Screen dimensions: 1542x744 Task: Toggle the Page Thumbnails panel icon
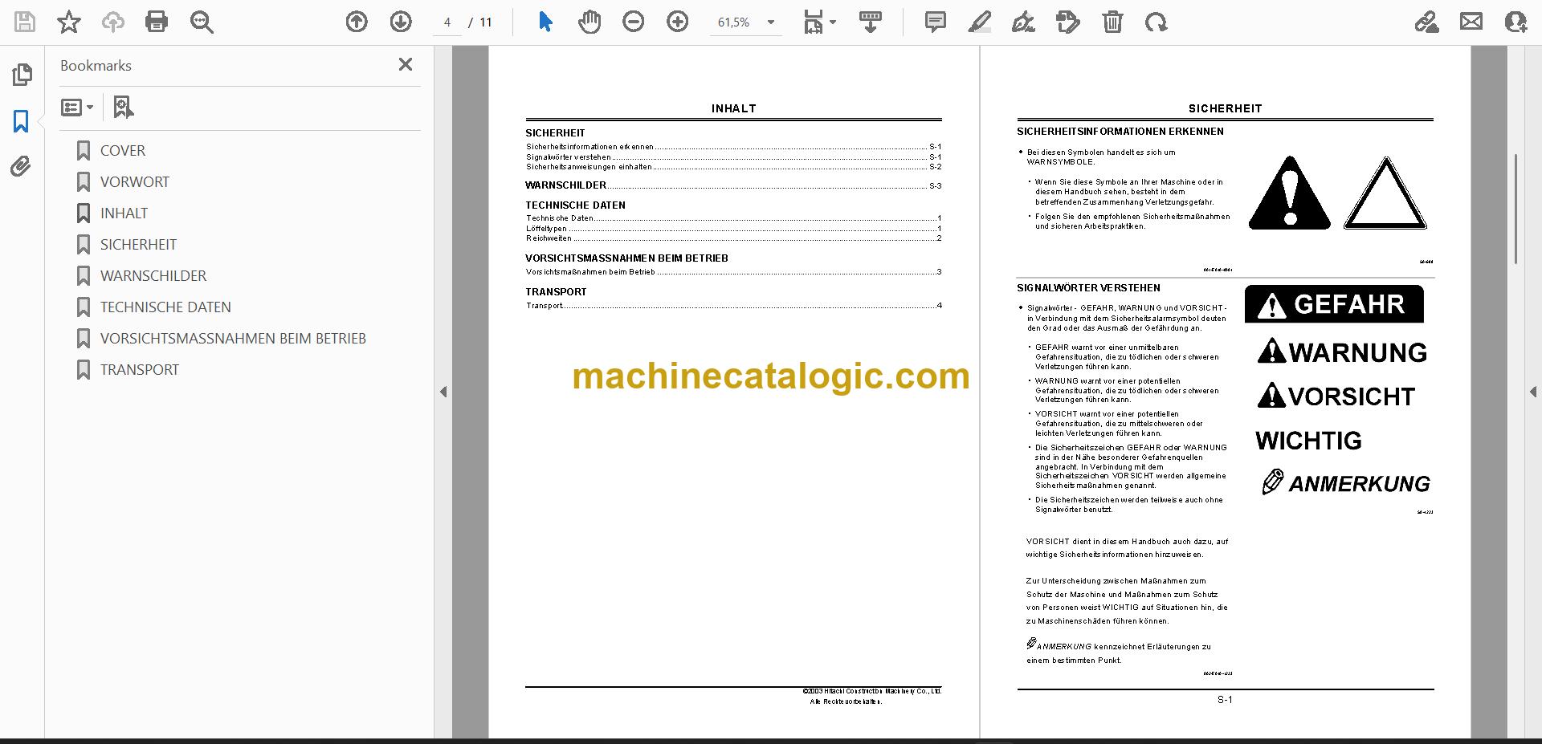click(x=22, y=75)
